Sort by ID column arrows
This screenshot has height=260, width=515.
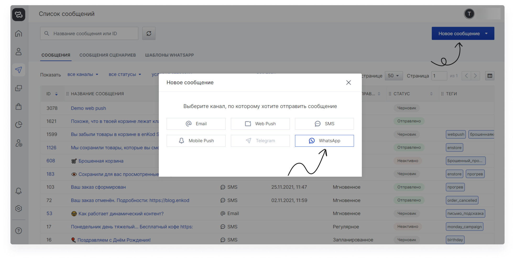56,94
